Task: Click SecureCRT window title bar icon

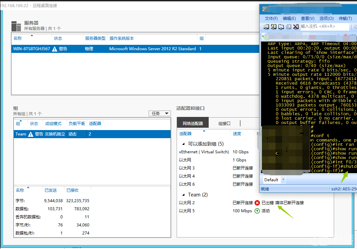Action: tap(265, 9)
